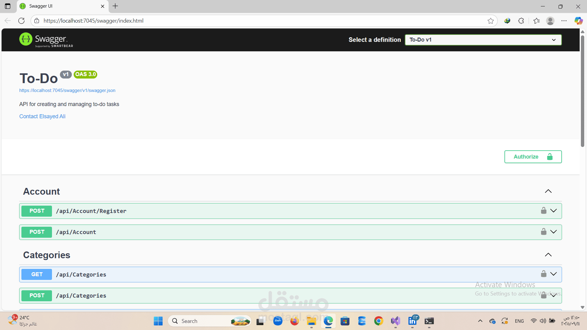587x330 pixels.
Task: Expand POST /api/Account/Register with arrow
Action: pos(554,211)
